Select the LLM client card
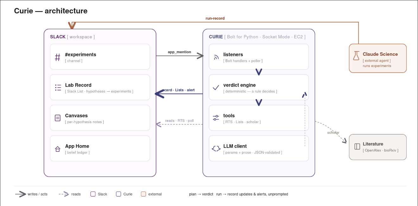The image size is (418, 206). (259, 148)
